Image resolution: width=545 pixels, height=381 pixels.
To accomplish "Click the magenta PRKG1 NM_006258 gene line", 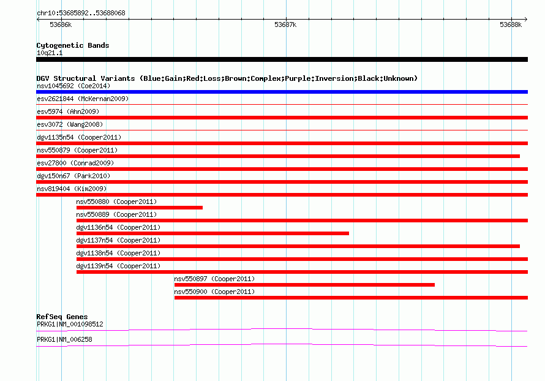I will [282, 345].
